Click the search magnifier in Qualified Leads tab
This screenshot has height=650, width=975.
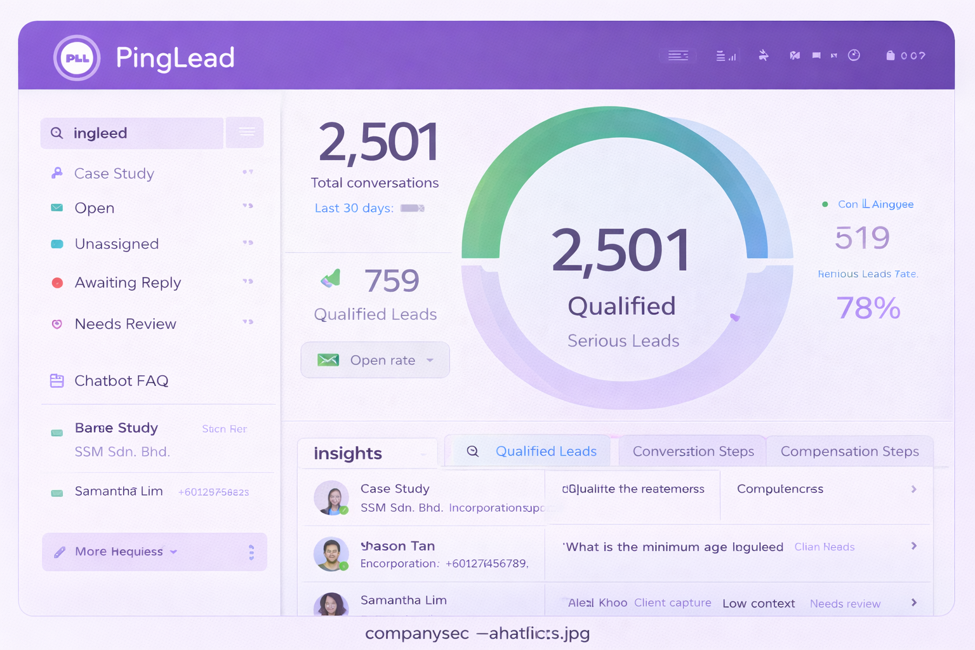[472, 451]
